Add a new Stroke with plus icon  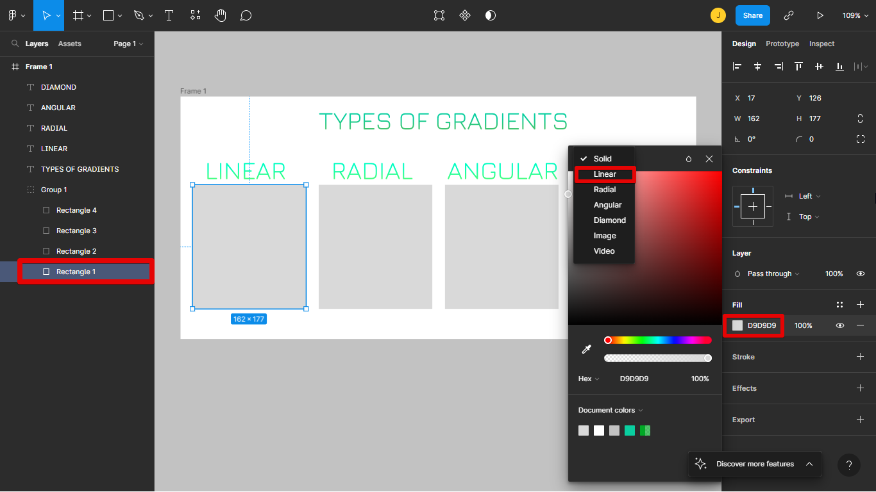point(860,357)
